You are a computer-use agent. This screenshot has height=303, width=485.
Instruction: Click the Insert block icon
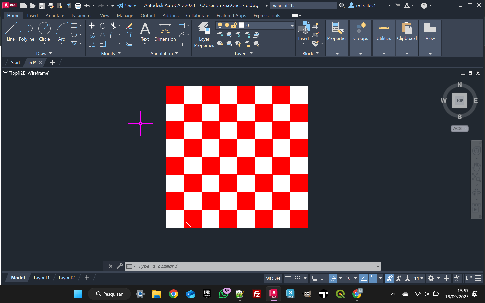tap(303, 28)
